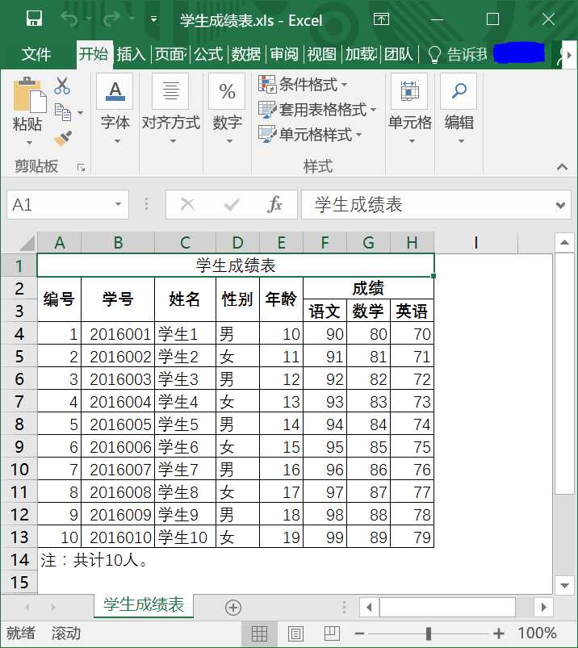The image size is (578, 648).
Task: Click the vertical scrollbar up arrow
Action: click(x=564, y=243)
